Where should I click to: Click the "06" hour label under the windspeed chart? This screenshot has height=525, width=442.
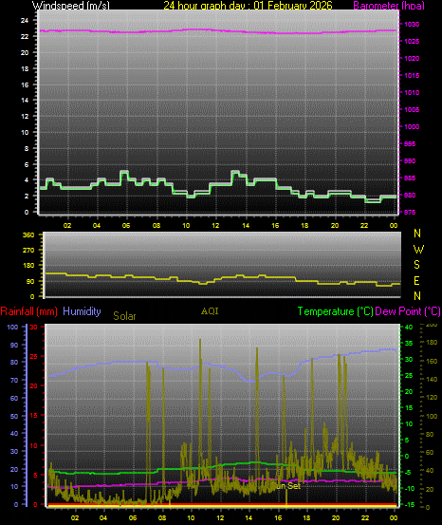126,225
